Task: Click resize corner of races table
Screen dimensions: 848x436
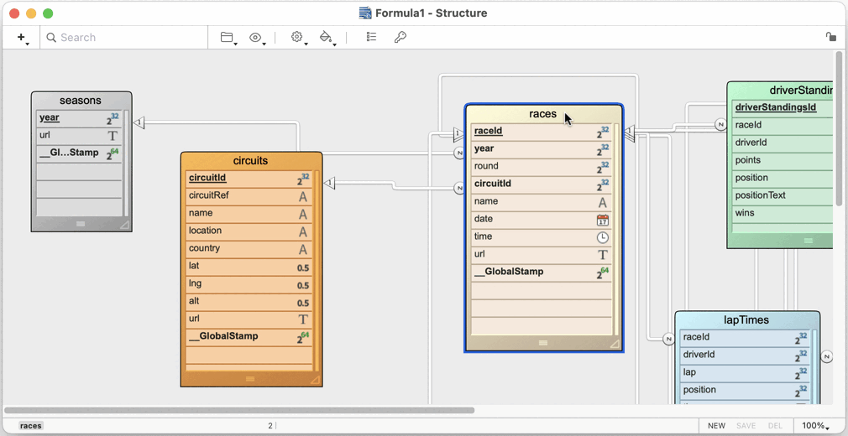Action: (615, 344)
